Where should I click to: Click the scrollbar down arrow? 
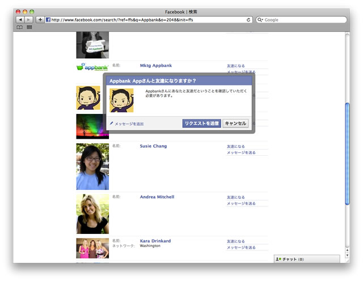[347, 255]
